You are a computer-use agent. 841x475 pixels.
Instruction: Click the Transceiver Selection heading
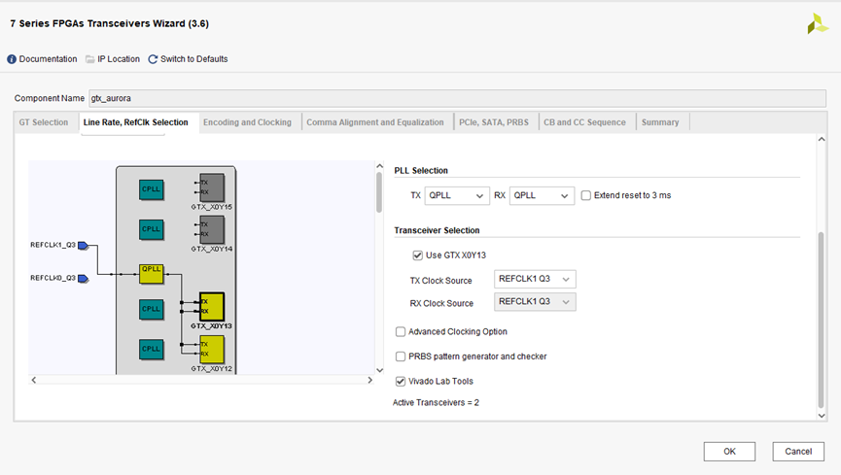point(438,230)
